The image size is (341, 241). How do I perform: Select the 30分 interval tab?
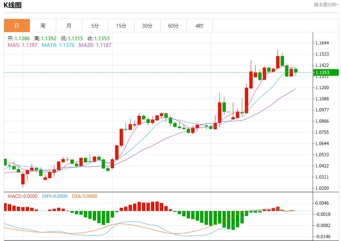147,26
